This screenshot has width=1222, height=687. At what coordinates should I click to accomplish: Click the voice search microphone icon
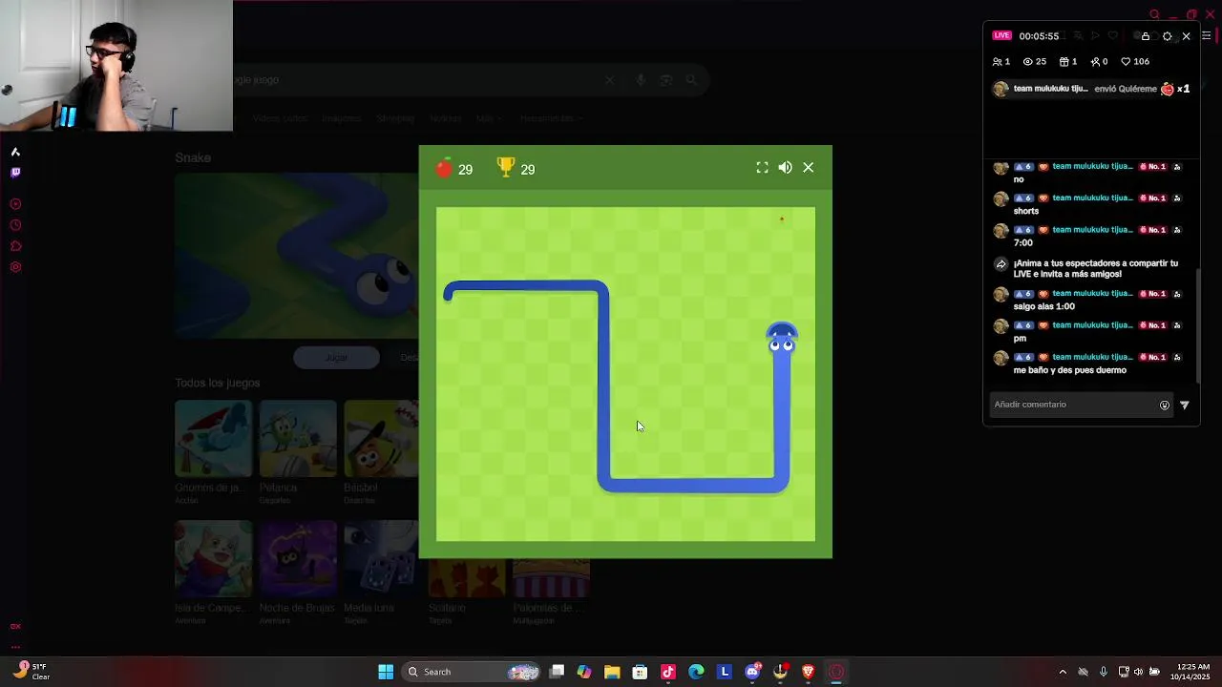coord(641,80)
